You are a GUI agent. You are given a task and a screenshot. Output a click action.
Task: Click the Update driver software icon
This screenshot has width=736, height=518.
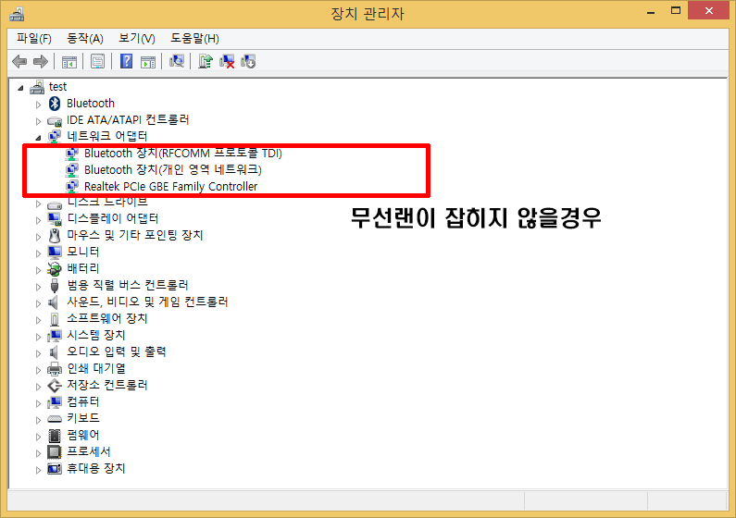[206, 61]
